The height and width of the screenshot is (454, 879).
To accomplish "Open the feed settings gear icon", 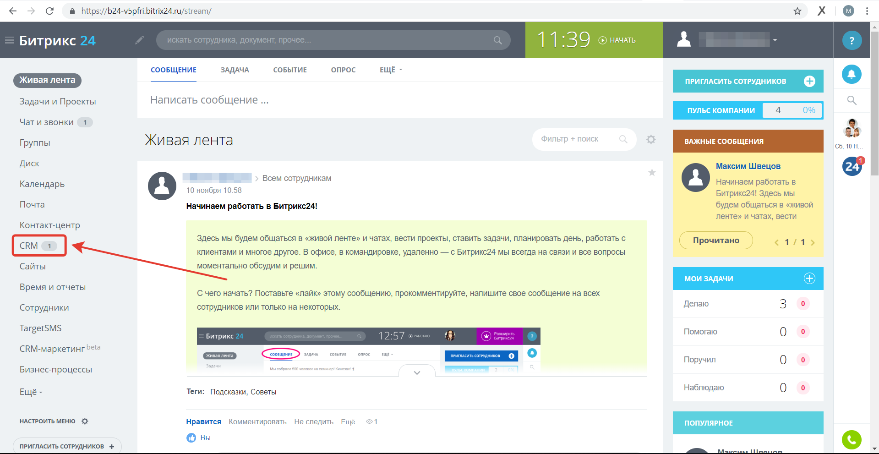I will tap(651, 139).
